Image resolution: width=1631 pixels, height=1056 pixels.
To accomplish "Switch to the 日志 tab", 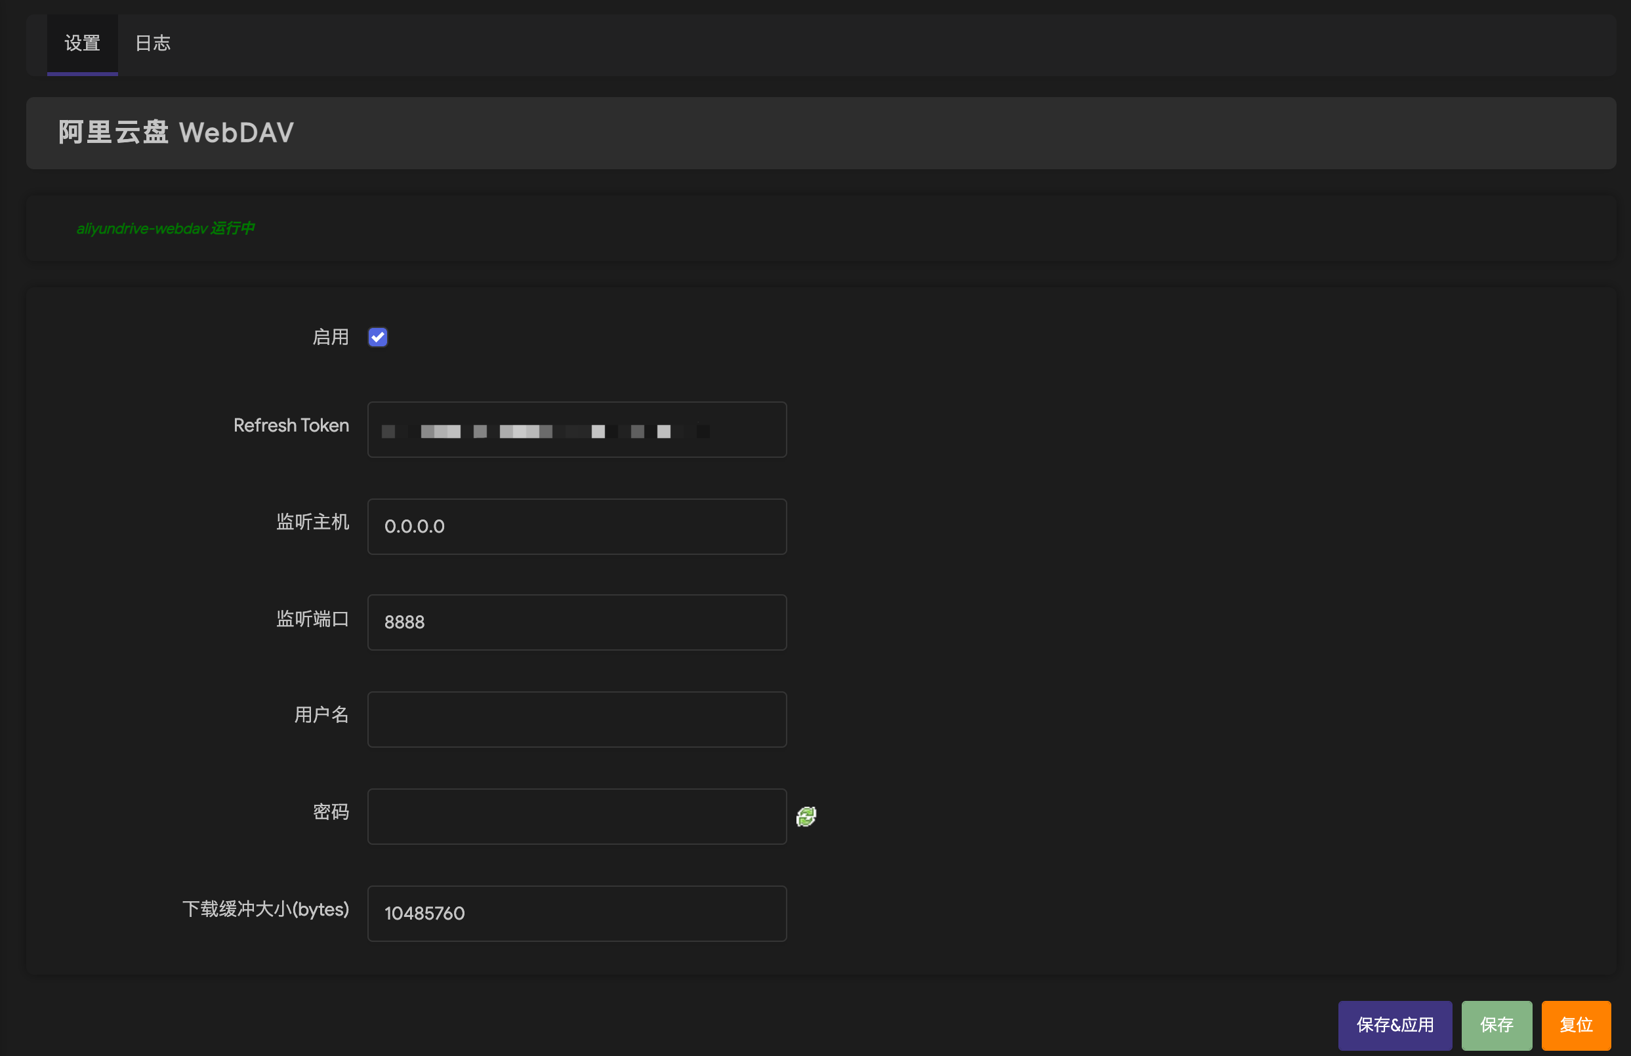I will [152, 43].
